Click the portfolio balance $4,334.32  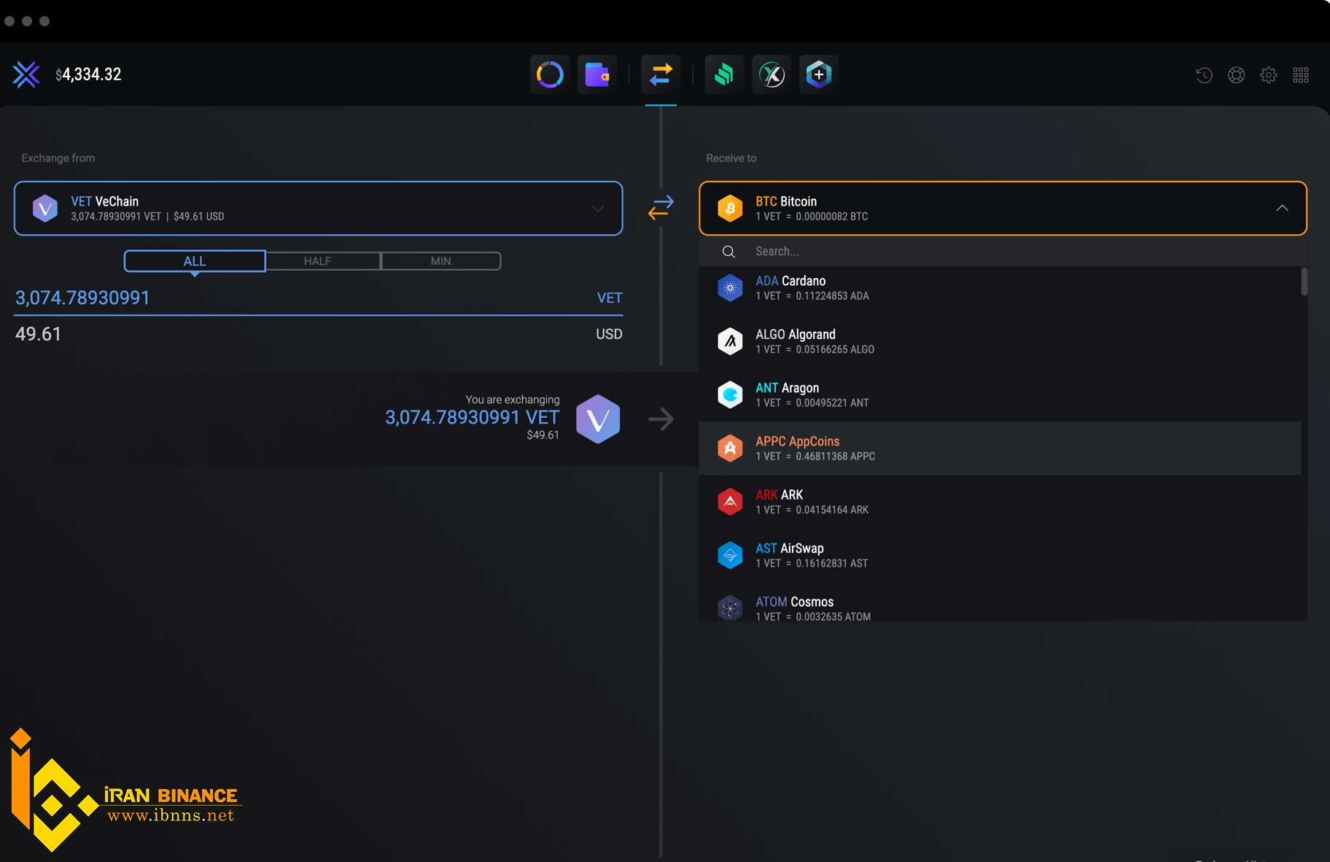click(89, 74)
